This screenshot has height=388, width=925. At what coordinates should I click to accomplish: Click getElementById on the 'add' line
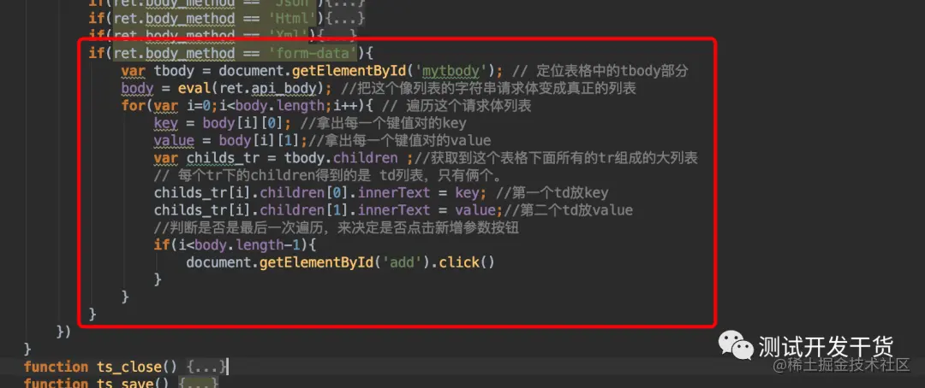pos(316,262)
